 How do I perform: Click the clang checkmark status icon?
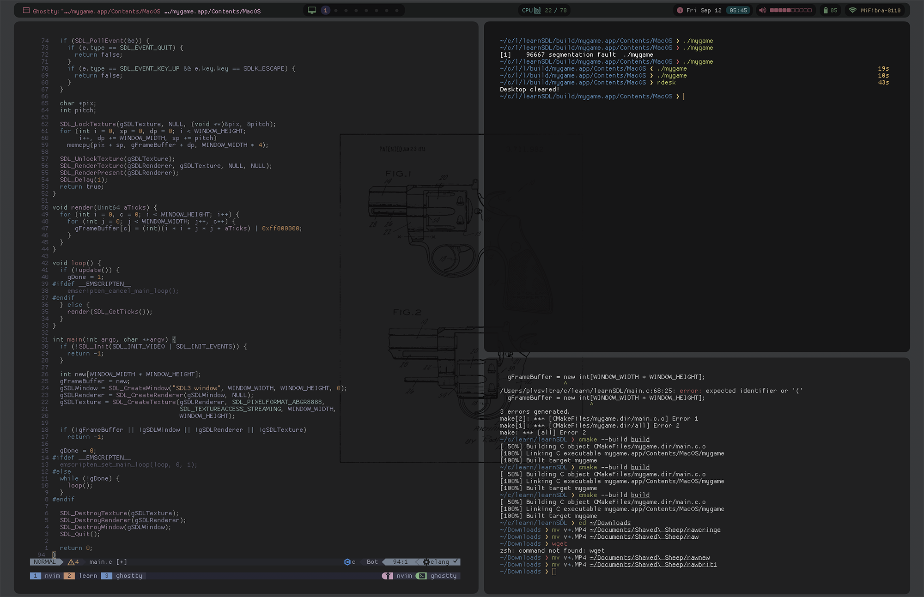coord(456,561)
